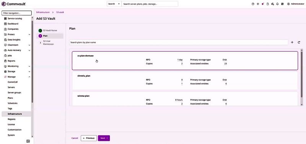Click the Companies building icon
306x144 pixels.
5,29
